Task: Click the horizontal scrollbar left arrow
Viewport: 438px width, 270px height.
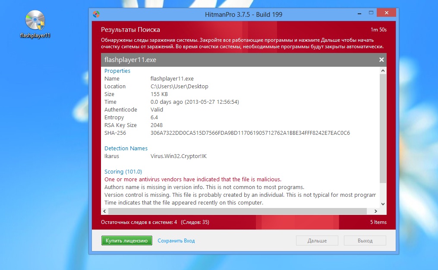Action: (x=104, y=211)
